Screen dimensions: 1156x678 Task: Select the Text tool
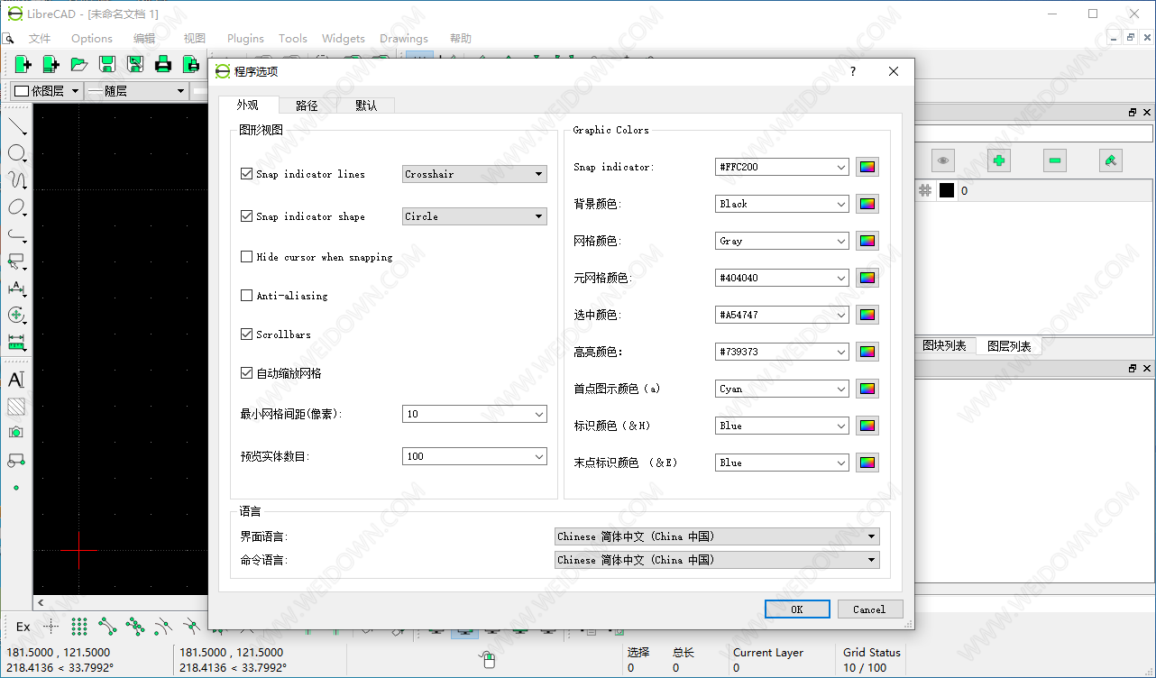pos(16,380)
